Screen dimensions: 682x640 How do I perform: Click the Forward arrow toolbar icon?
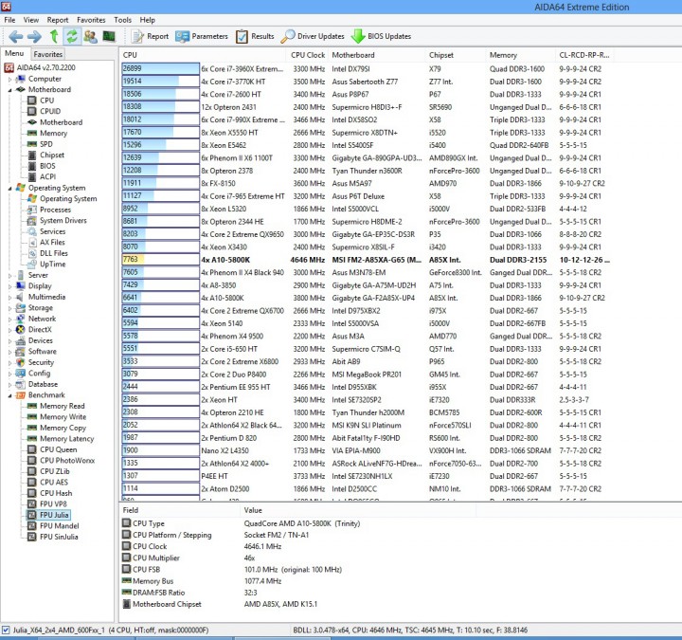(x=34, y=36)
